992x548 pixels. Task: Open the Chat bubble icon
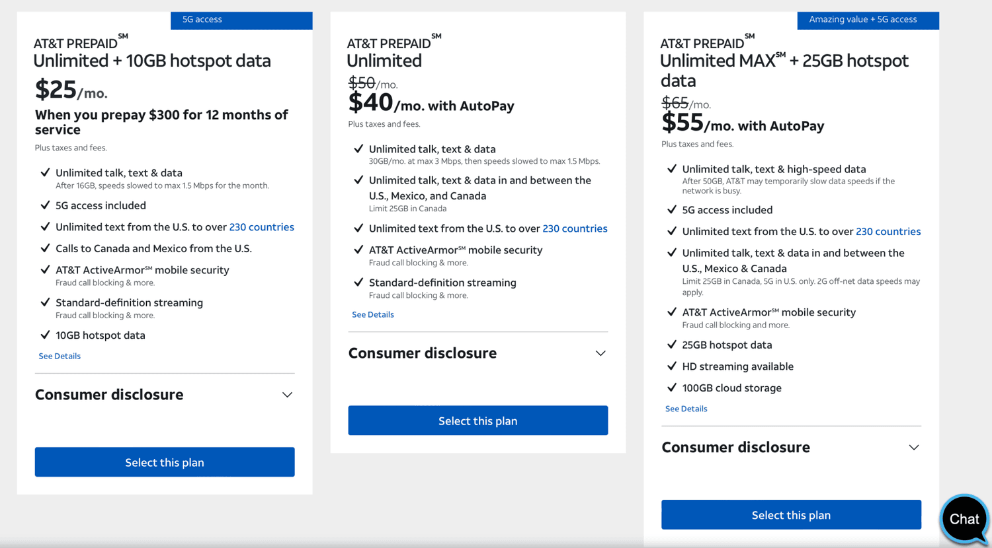(965, 518)
